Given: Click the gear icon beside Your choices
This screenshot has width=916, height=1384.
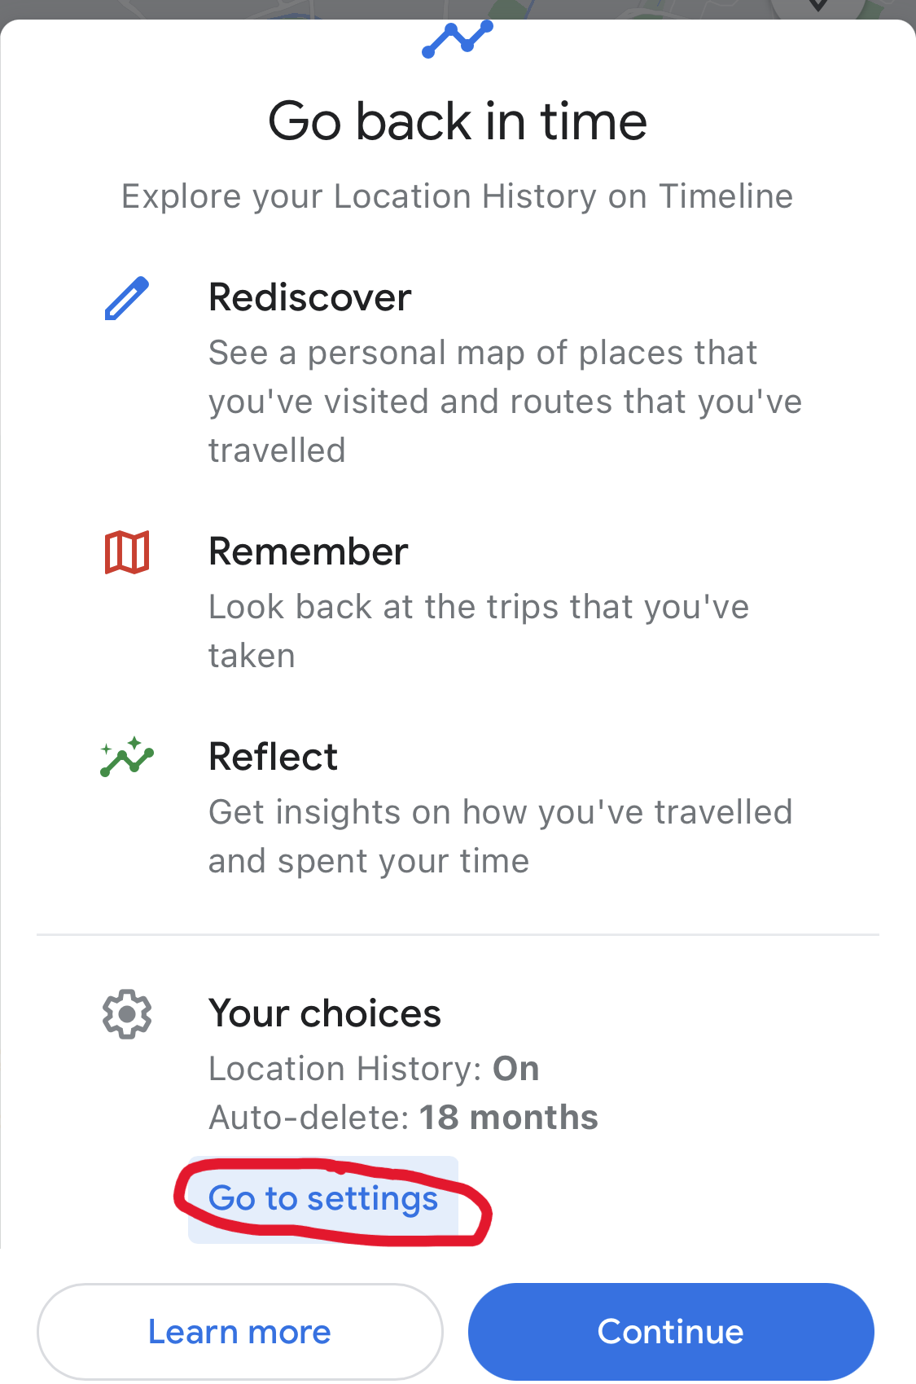Looking at the screenshot, I should [x=127, y=1014].
